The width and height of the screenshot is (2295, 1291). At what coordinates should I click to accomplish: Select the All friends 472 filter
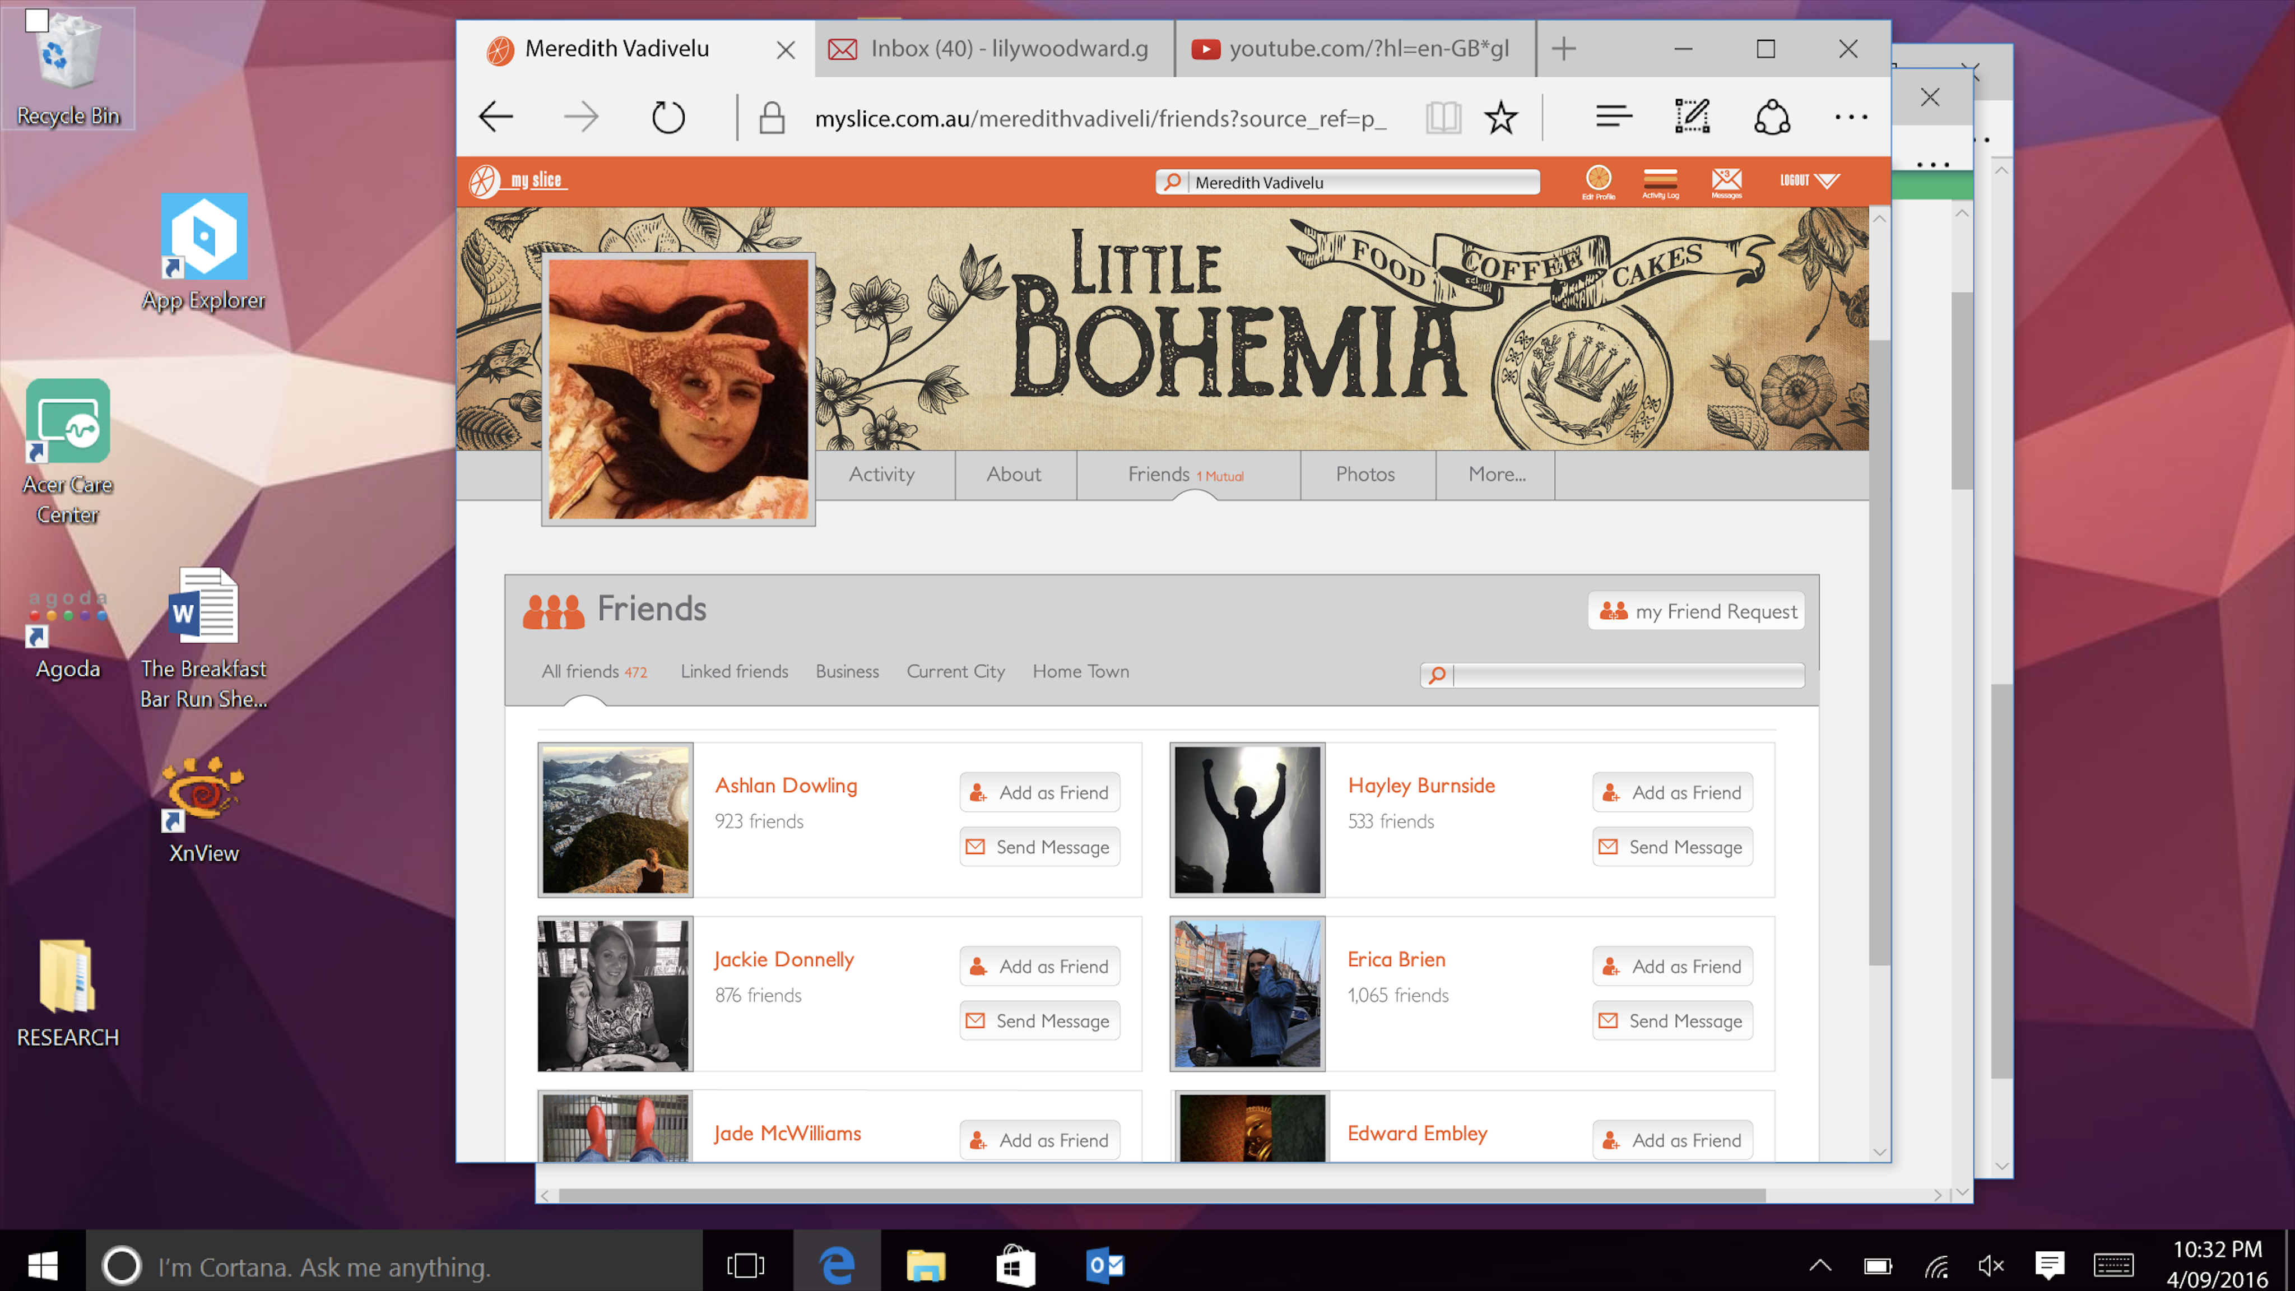pos(594,672)
